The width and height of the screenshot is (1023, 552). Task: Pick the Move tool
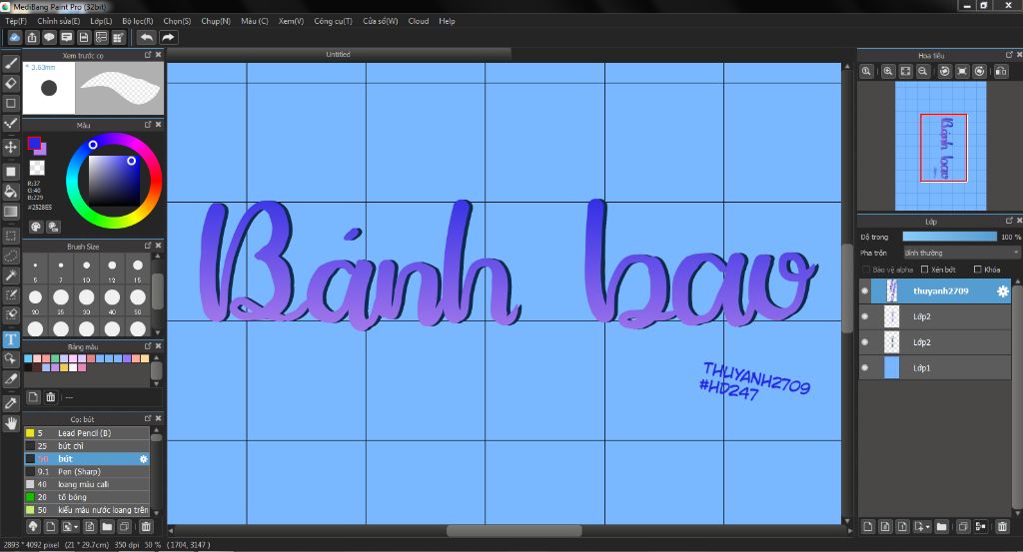10,147
